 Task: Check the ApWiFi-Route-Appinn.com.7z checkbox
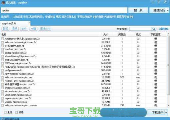click(2, 74)
